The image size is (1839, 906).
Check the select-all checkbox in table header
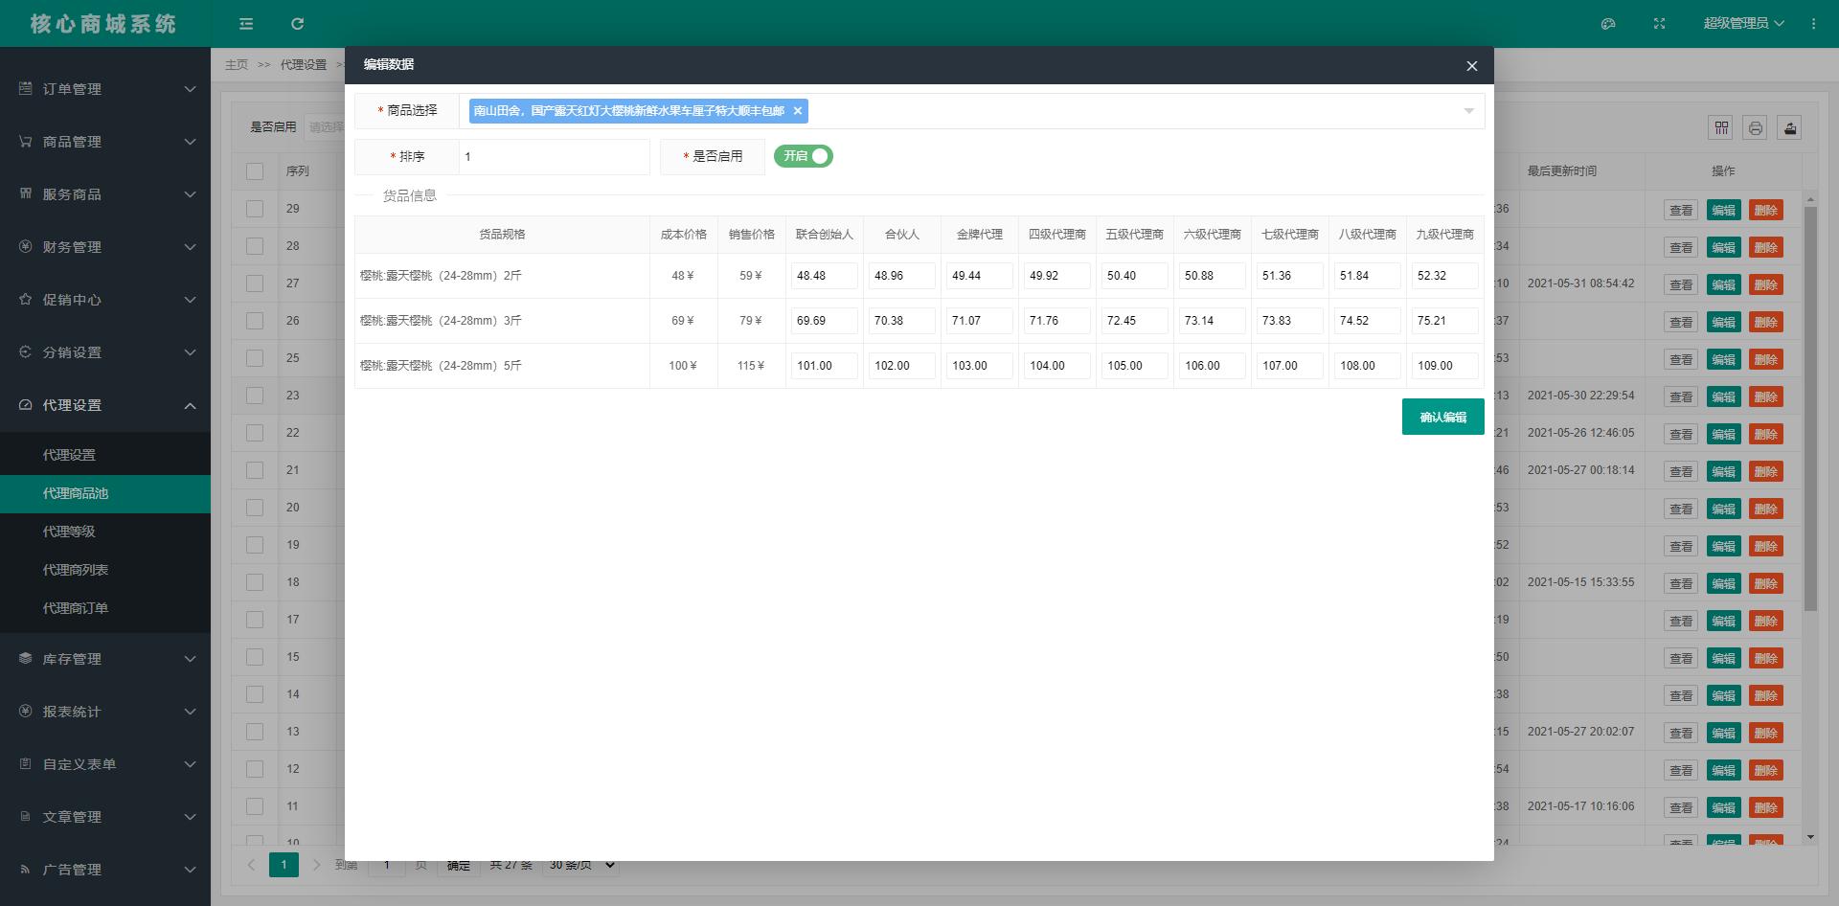[255, 171]
